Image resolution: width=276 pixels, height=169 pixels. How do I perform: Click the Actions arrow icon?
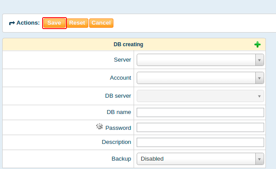pos(12,23)
